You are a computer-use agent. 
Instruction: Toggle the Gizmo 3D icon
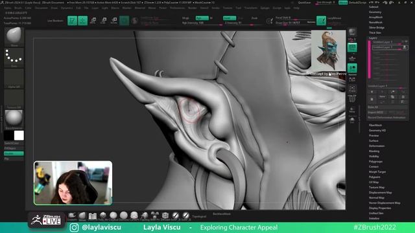point(124,21)
